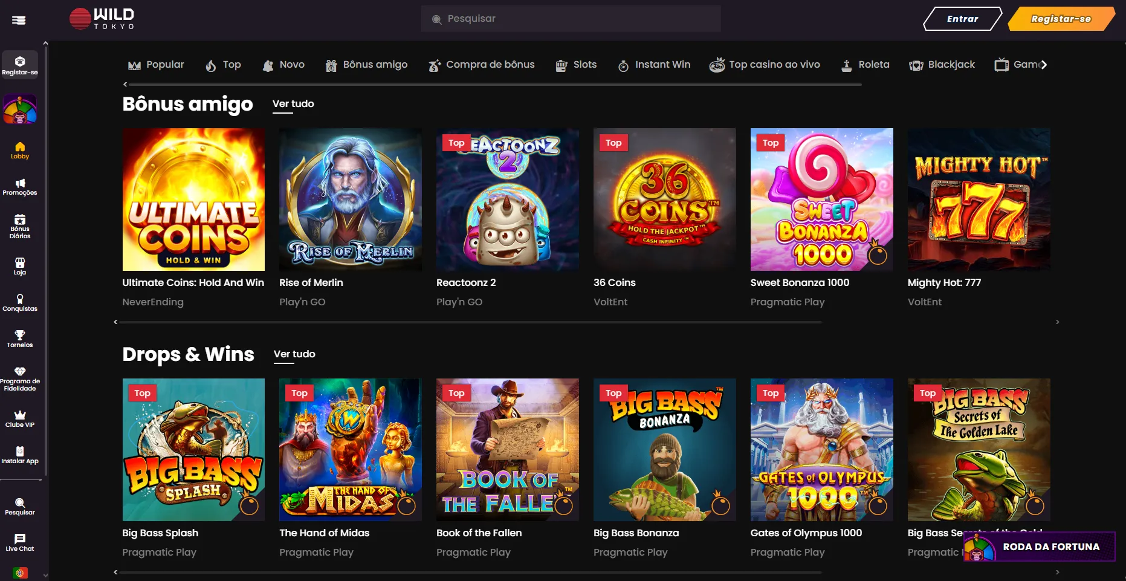Image resolution: width=1126 pixels, height=581 pixels.
Task: Click Pesquisar icon in sidebar
Action: (x=20, y=507)
